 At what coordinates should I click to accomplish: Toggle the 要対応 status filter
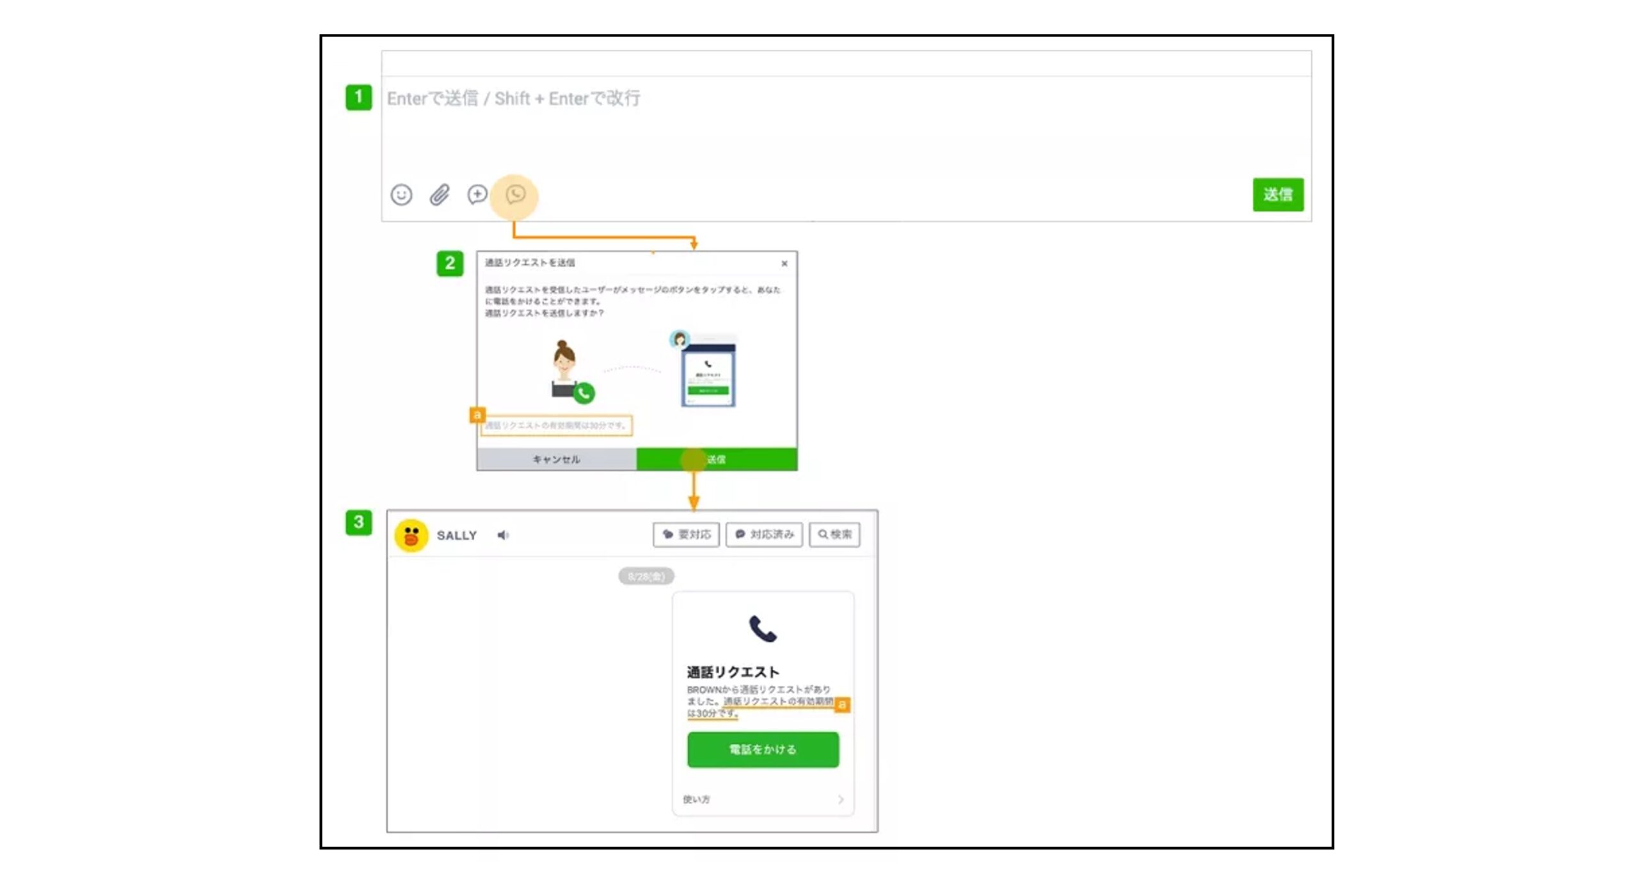686,535
